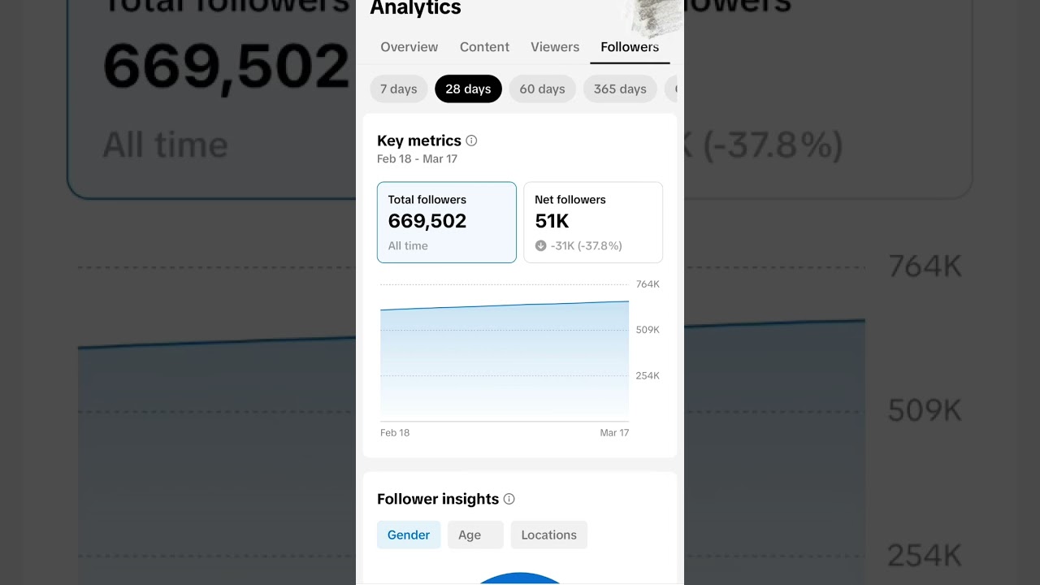This screenshot has width=1040, height=585.
Task: Select the Followers tab
Action: tap(630, 47)
